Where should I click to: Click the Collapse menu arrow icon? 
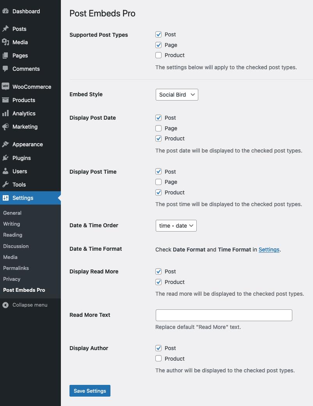pyautogui.click(x=5, y=305)
